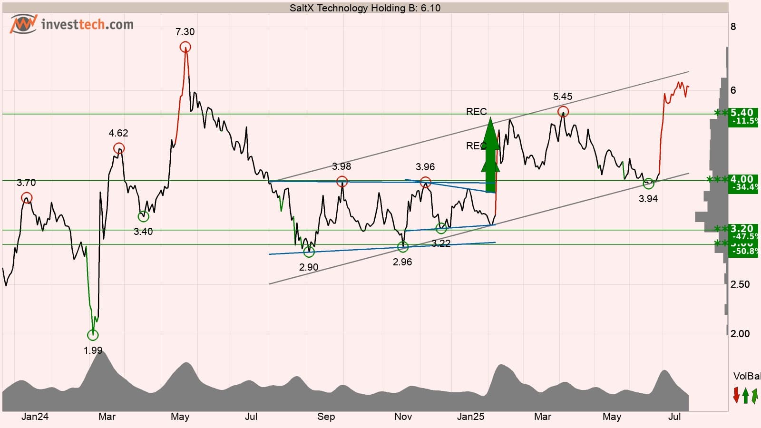Click the 3.22 price label
The width and height of the screenshot is (761, 428).
pos(441,243)
